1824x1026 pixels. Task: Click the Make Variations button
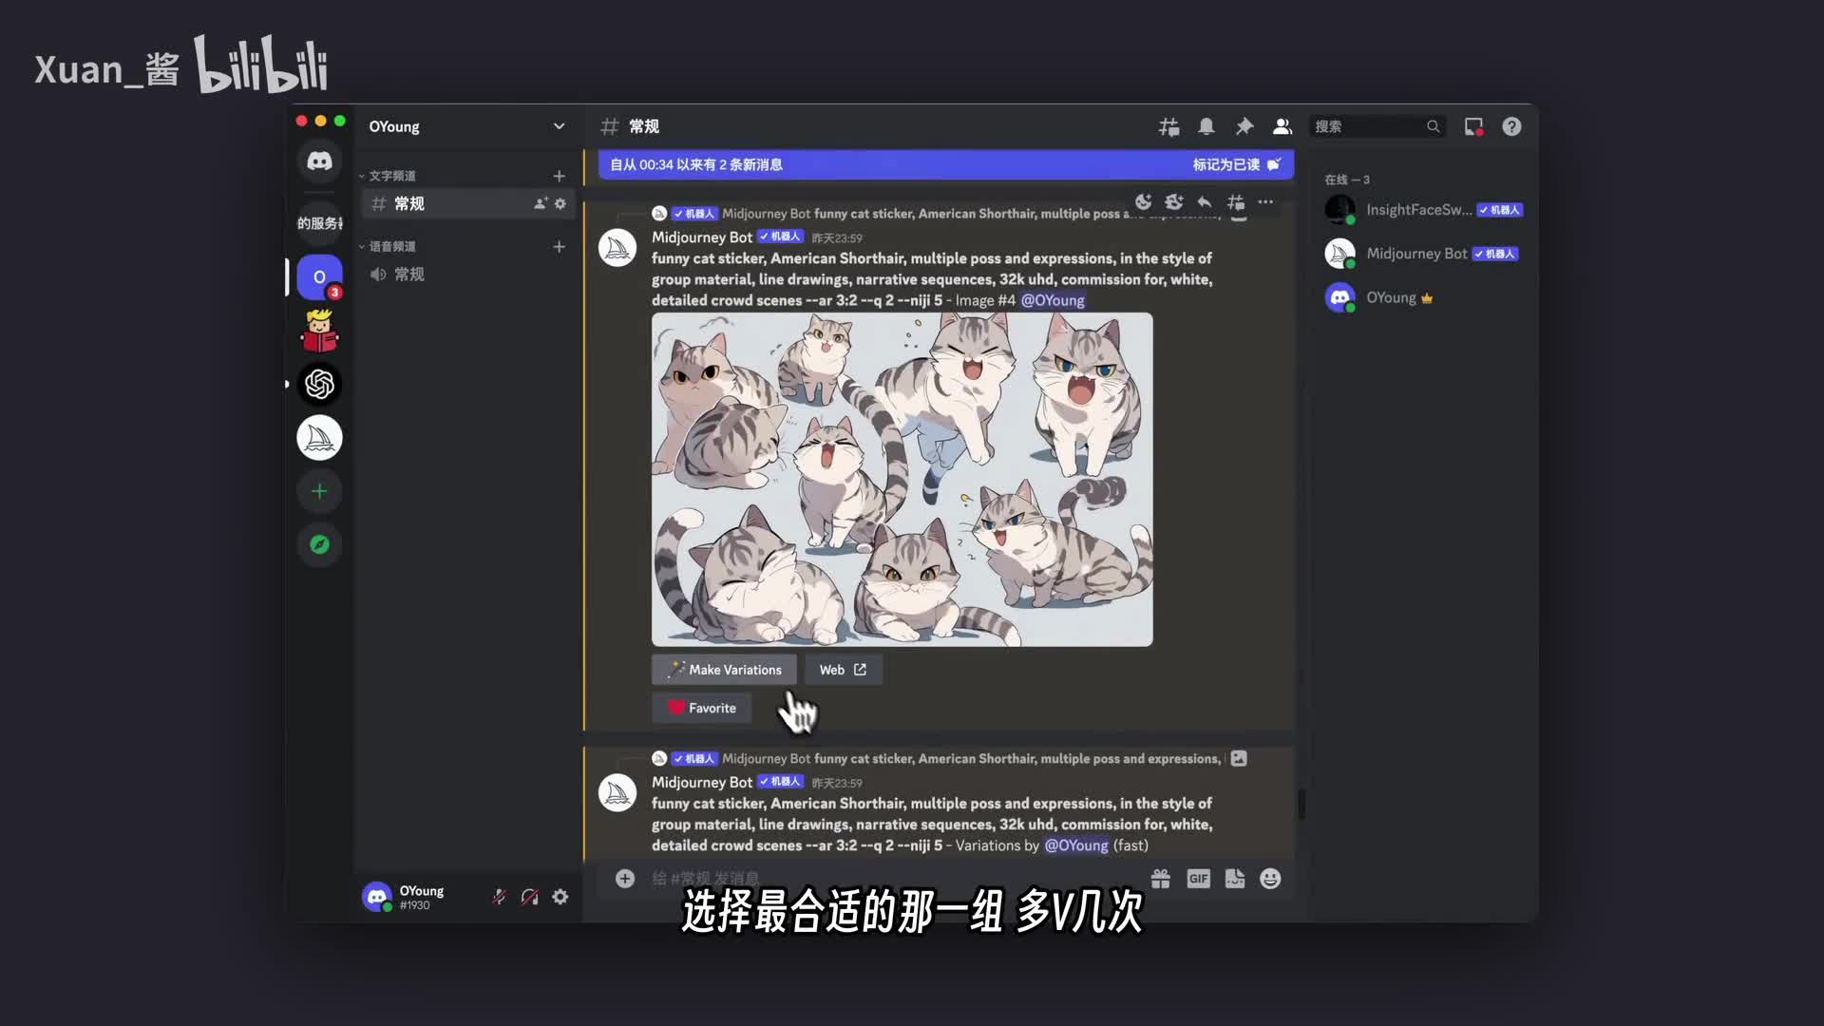click(724, 670)
